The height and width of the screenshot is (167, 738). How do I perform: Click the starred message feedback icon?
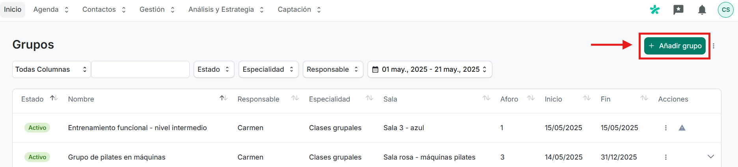point(678,10)
